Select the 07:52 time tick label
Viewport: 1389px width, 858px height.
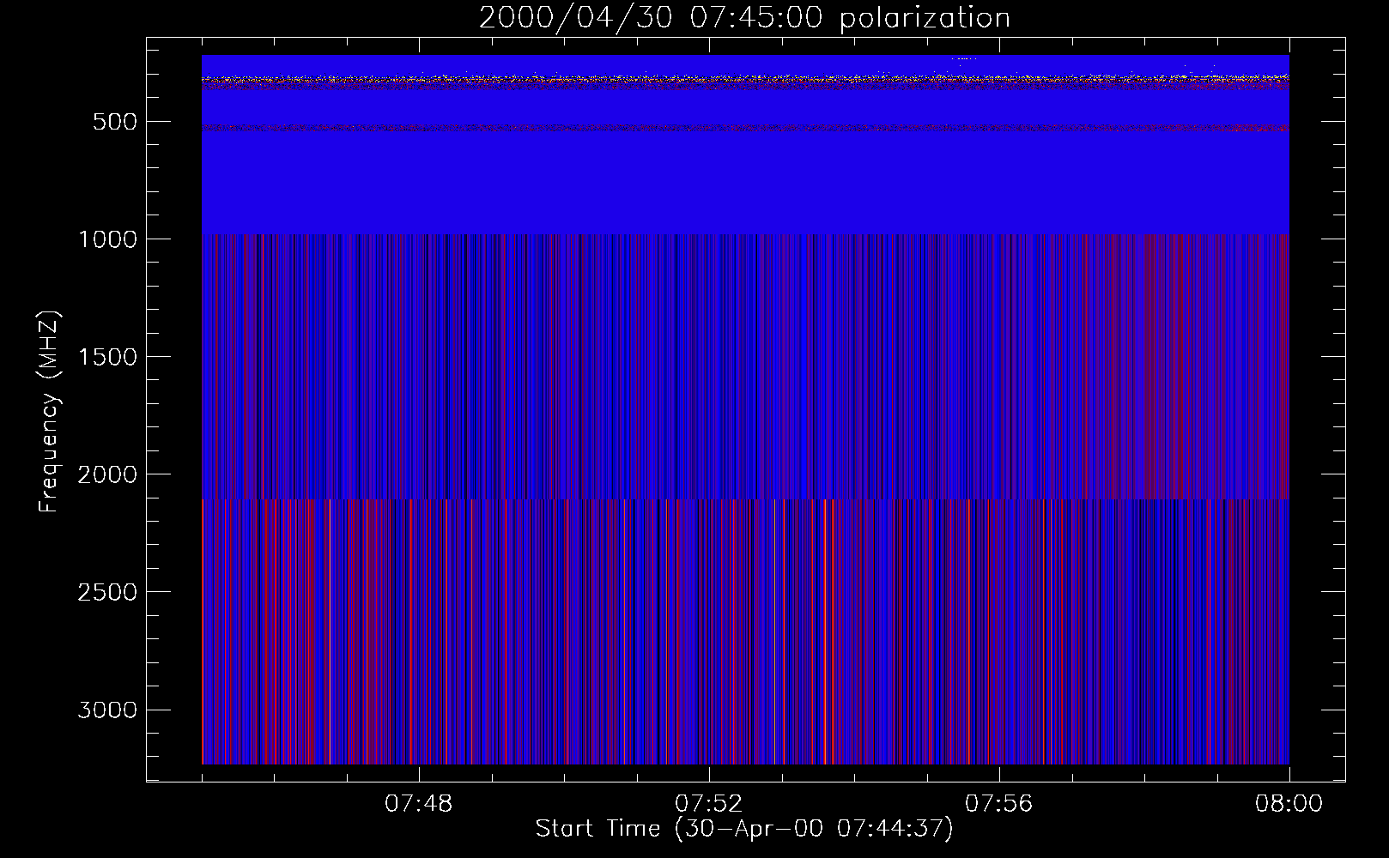708,804
